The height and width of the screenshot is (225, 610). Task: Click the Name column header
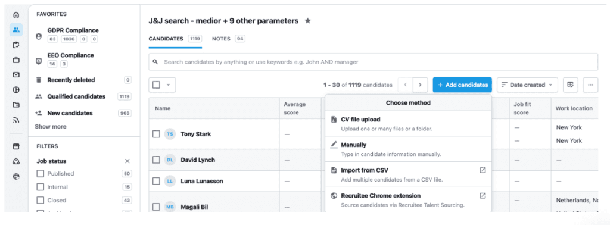163,108
